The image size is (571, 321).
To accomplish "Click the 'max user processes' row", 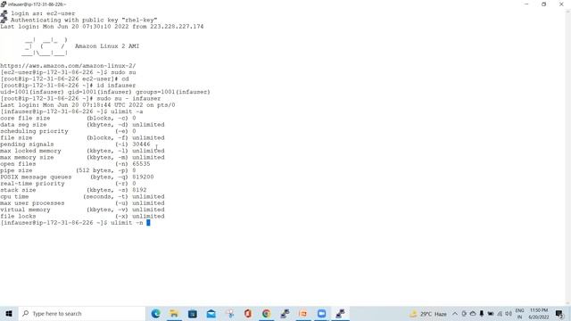I will (x=82, y=203).
